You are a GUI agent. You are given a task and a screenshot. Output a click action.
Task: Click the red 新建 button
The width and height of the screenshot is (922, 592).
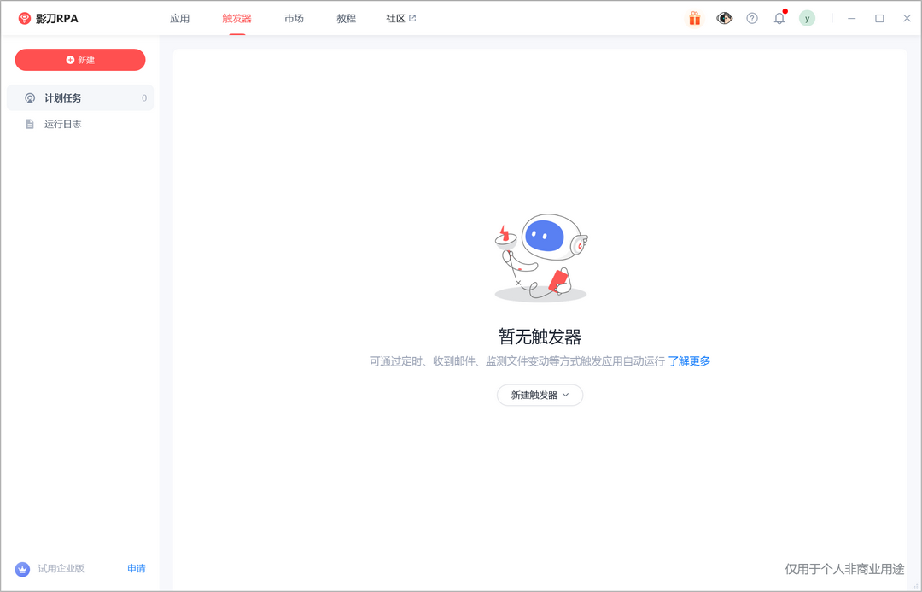click(x=79, y=60)
